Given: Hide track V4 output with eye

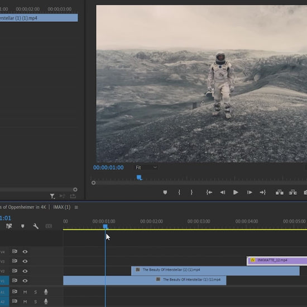Looking at the screenshot, I should click(x=25, y=252).
